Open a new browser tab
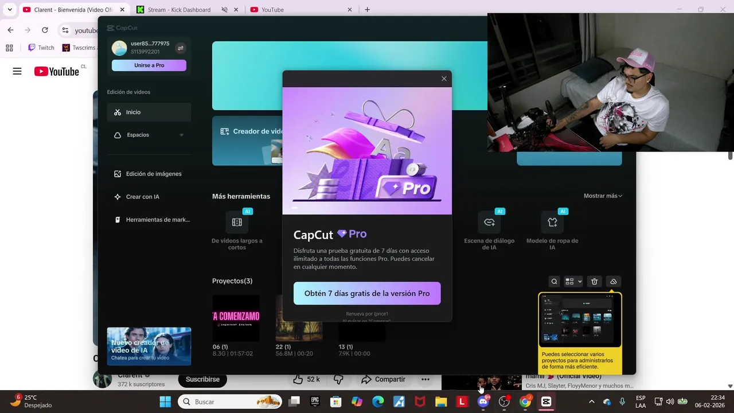 [x=367, y=10]
